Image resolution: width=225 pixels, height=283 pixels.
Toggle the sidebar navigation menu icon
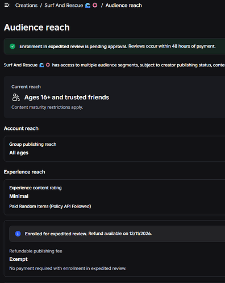coord(7,5)
